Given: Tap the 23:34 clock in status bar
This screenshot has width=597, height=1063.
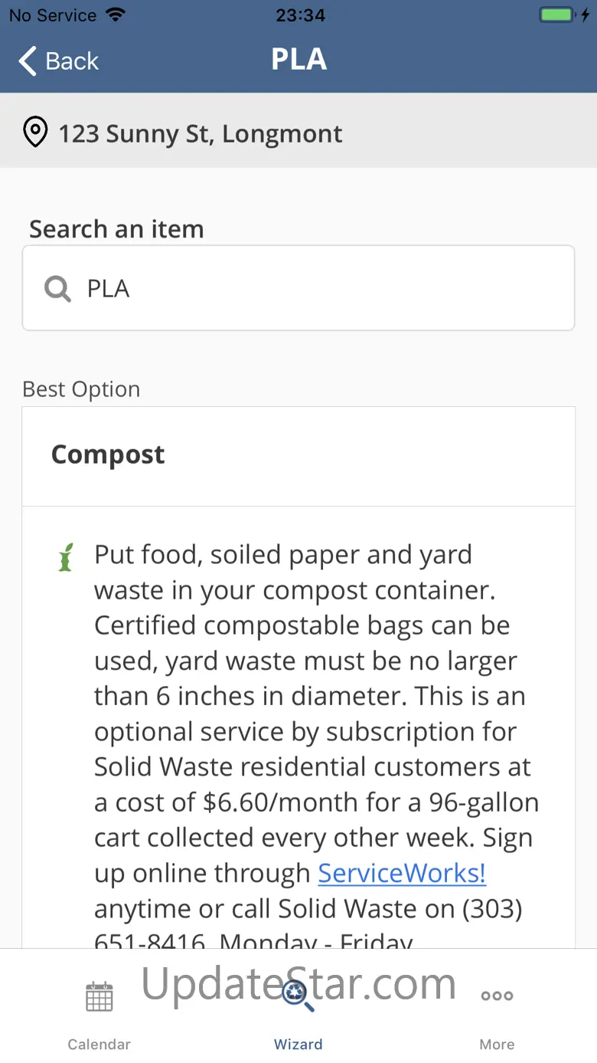Looking at the screenshot, I should (299, 15).
